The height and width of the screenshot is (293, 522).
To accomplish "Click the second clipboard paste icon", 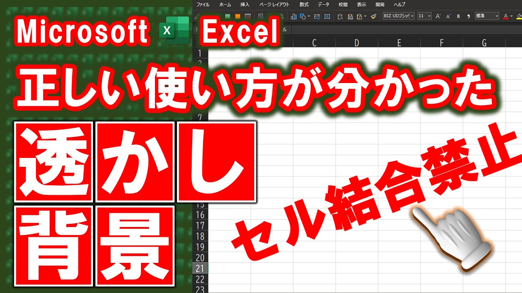I will click(x=350, y=16).
